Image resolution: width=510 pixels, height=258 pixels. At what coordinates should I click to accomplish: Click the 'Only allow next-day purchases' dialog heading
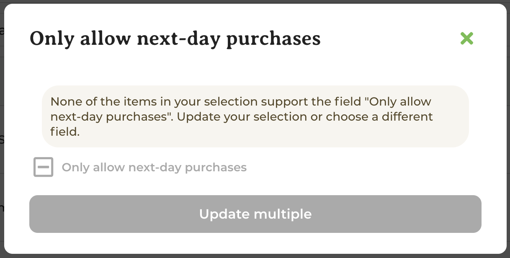[x=175, y=39]
